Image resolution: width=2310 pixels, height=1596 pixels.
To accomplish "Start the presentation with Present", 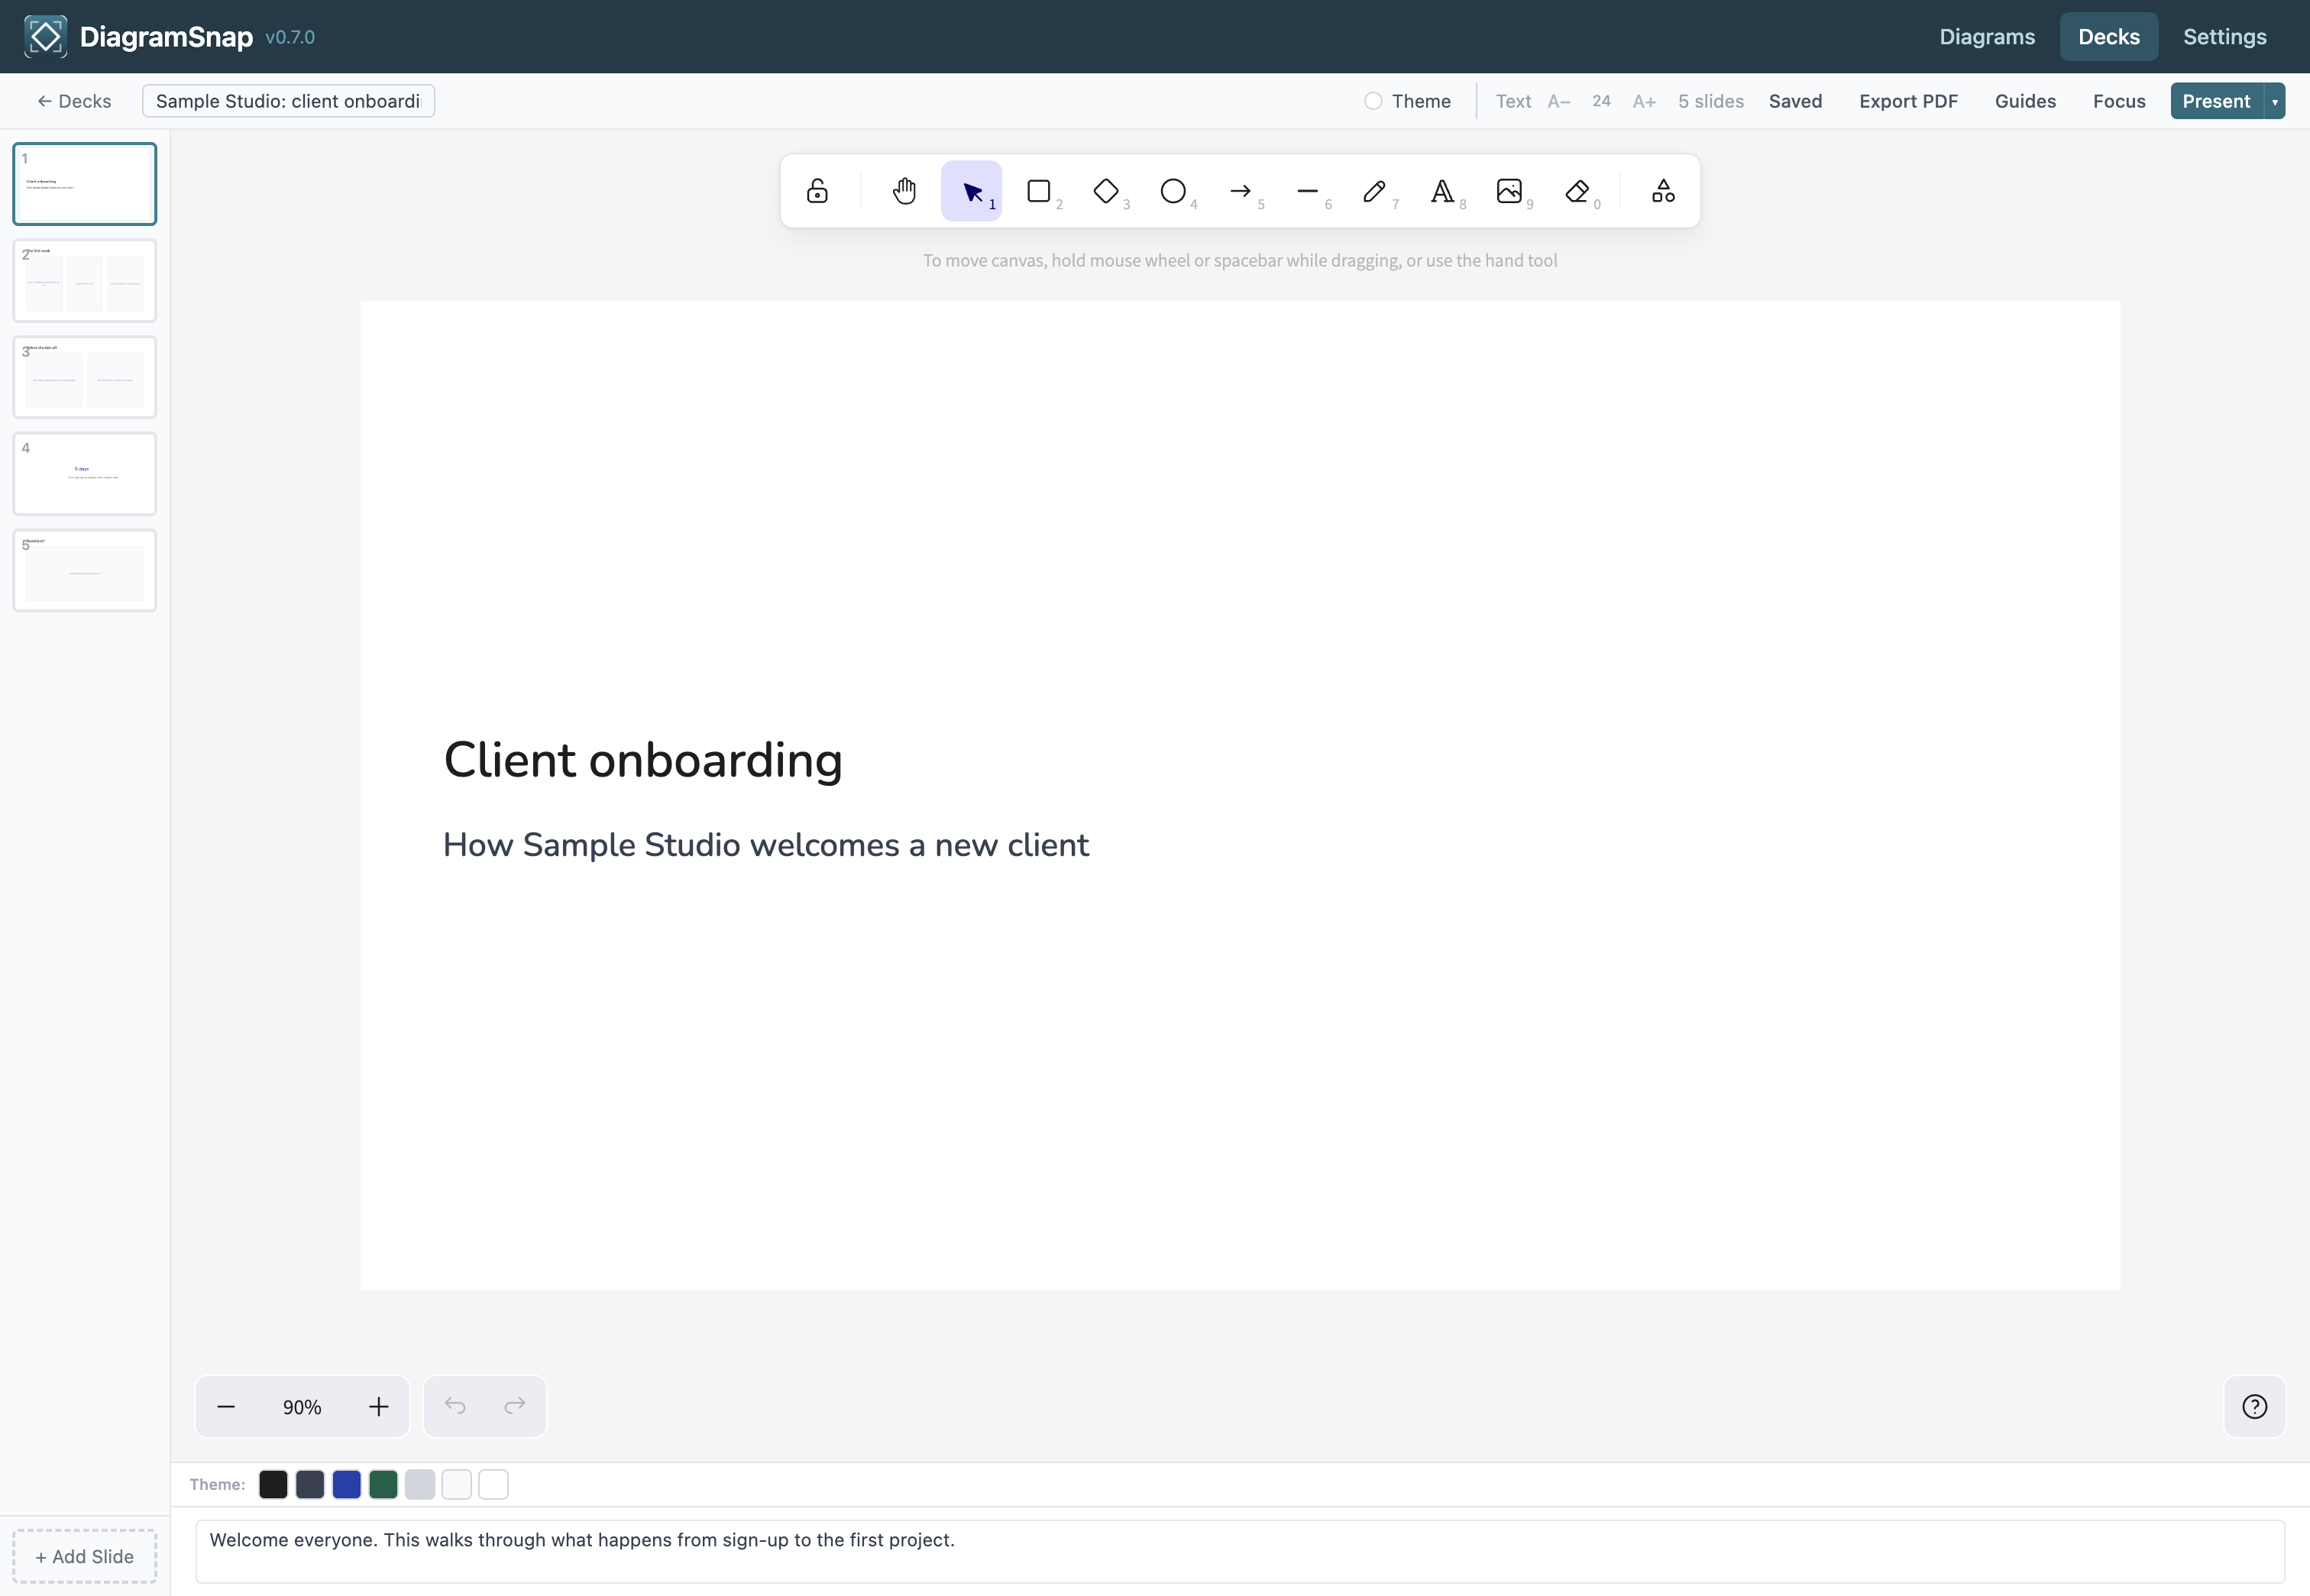I will (x=2216, y=101).
